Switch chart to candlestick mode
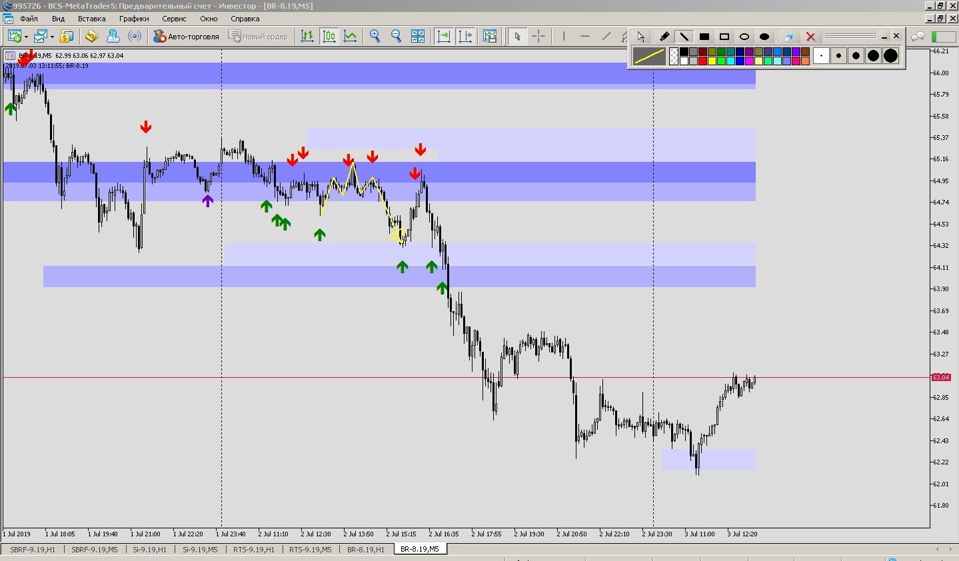The image size is (959, 561). [329, 36]
